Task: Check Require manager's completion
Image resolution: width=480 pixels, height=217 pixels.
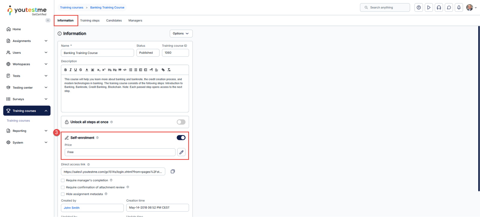Action: (x=63, y=180)
